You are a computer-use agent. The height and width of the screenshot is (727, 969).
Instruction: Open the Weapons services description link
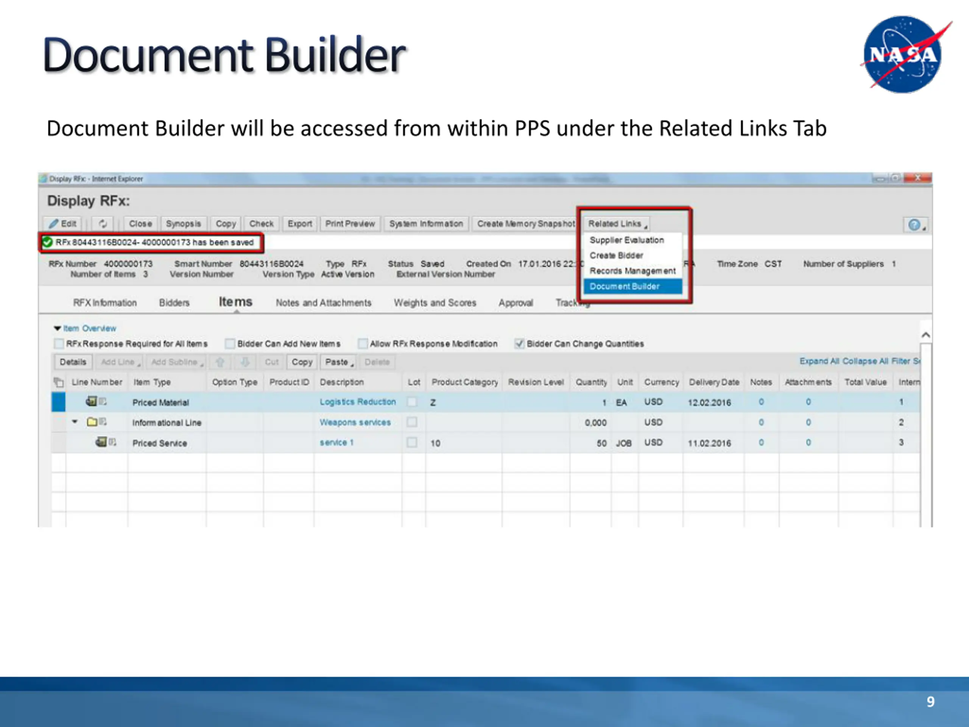point(355,423)
